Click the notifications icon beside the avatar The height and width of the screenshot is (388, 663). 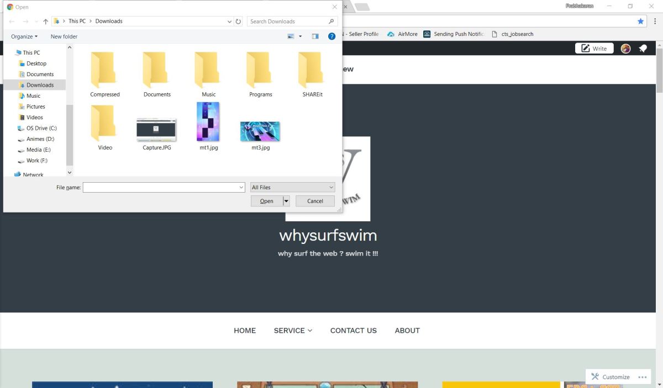[x=643, y=49]
